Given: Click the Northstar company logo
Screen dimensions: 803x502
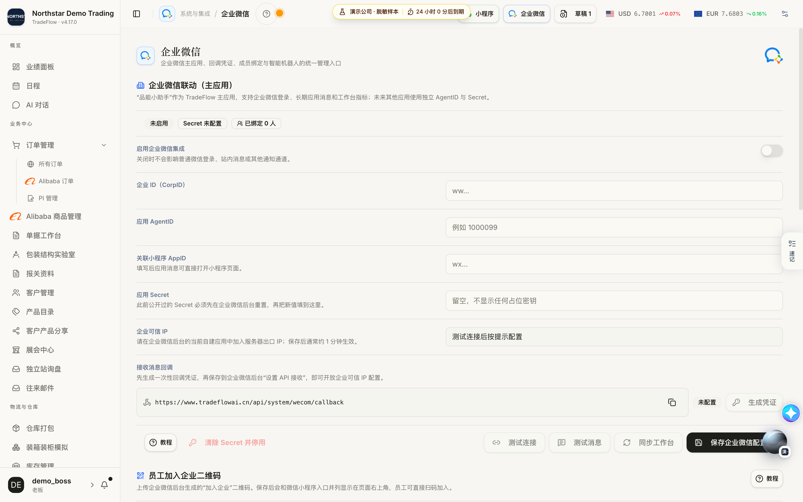Looking at the screenshot, I should coord(16,17).
